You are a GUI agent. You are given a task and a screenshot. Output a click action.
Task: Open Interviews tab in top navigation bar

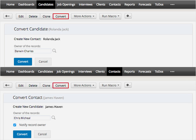pos(86,4)
